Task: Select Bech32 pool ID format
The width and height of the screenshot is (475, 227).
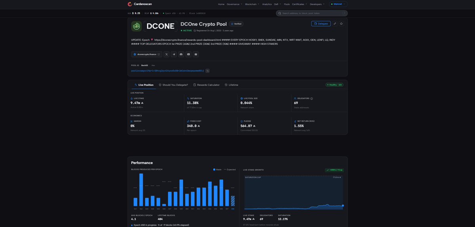Action: (x=145, y=65)
